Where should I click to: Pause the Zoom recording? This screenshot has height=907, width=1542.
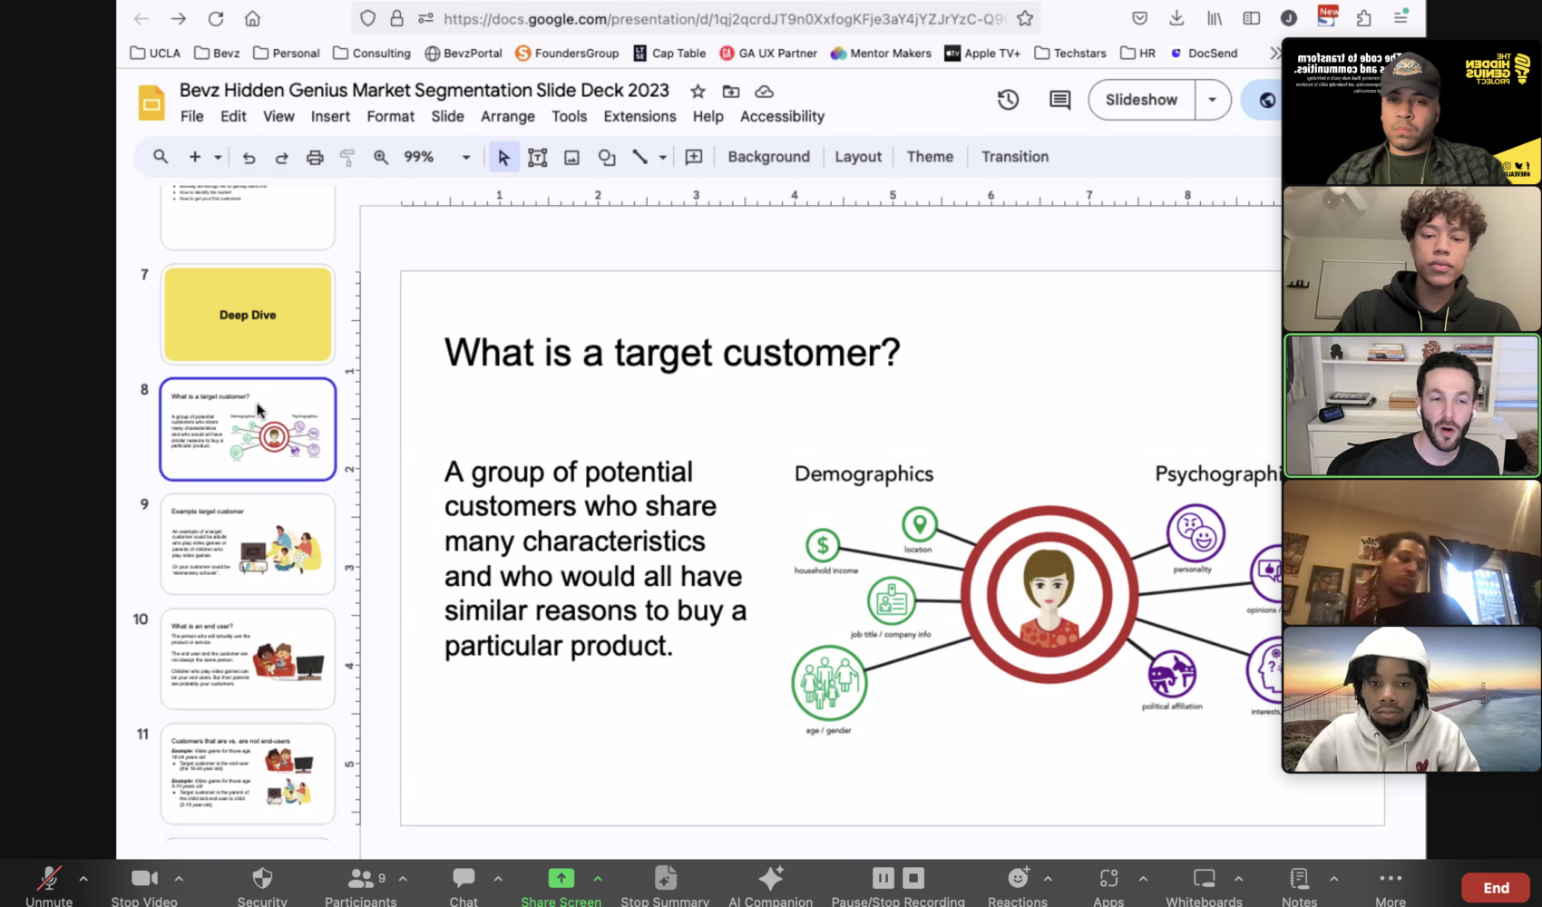point(883,878)
